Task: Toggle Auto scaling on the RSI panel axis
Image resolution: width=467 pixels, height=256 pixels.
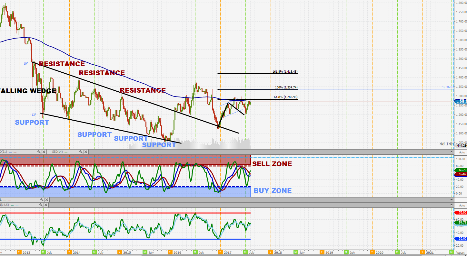Action: pos(462,205)
